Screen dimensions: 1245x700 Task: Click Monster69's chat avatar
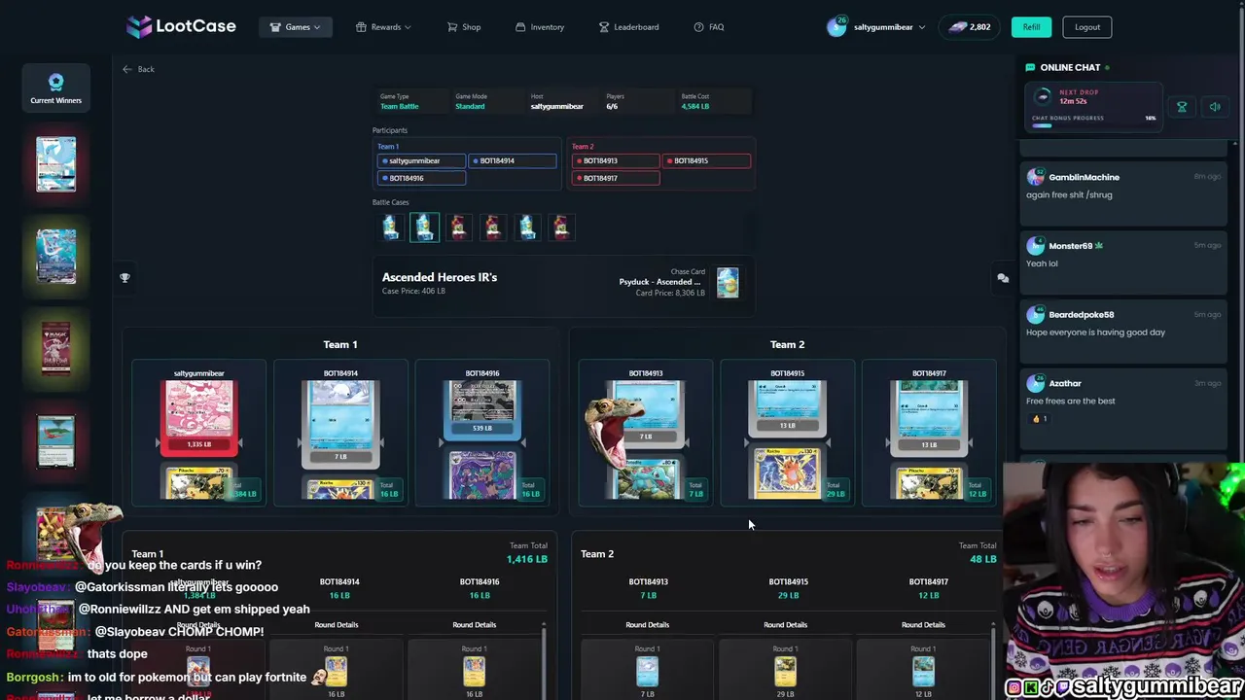[x=1036, y=246]
